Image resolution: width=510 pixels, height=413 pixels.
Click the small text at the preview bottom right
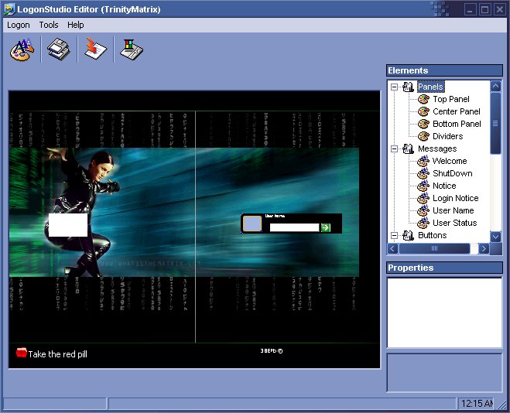(x=272, y=350)
